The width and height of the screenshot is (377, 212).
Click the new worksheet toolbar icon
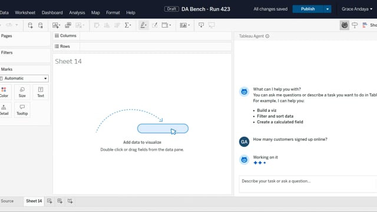point(57,25)
